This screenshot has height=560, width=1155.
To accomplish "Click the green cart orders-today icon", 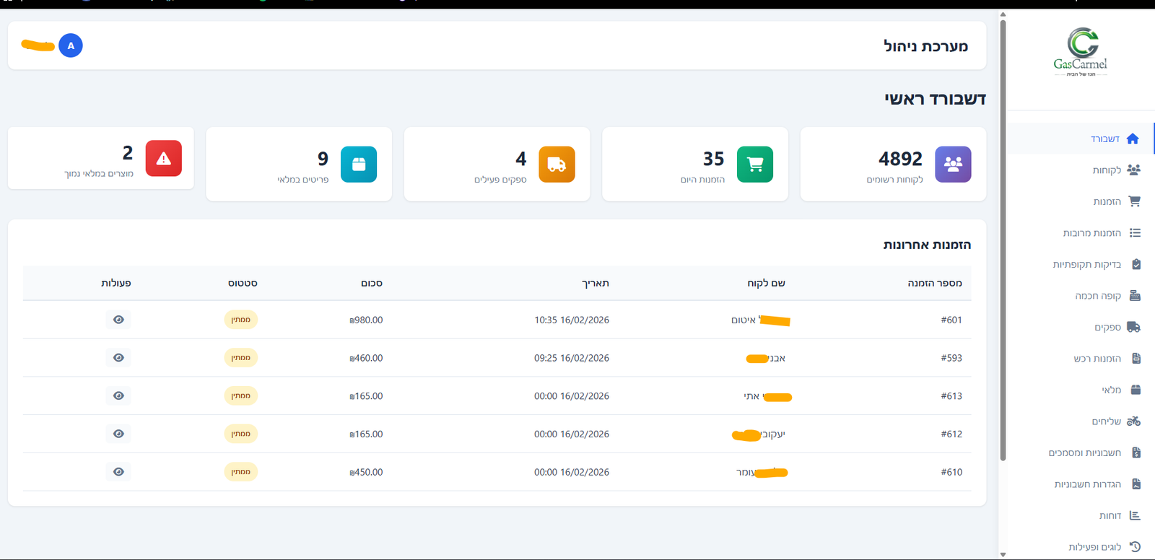I will (x=754, y=165).
